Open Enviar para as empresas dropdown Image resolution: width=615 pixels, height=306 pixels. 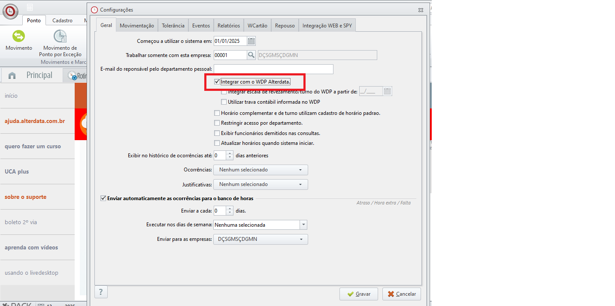[x=261, y=239]
